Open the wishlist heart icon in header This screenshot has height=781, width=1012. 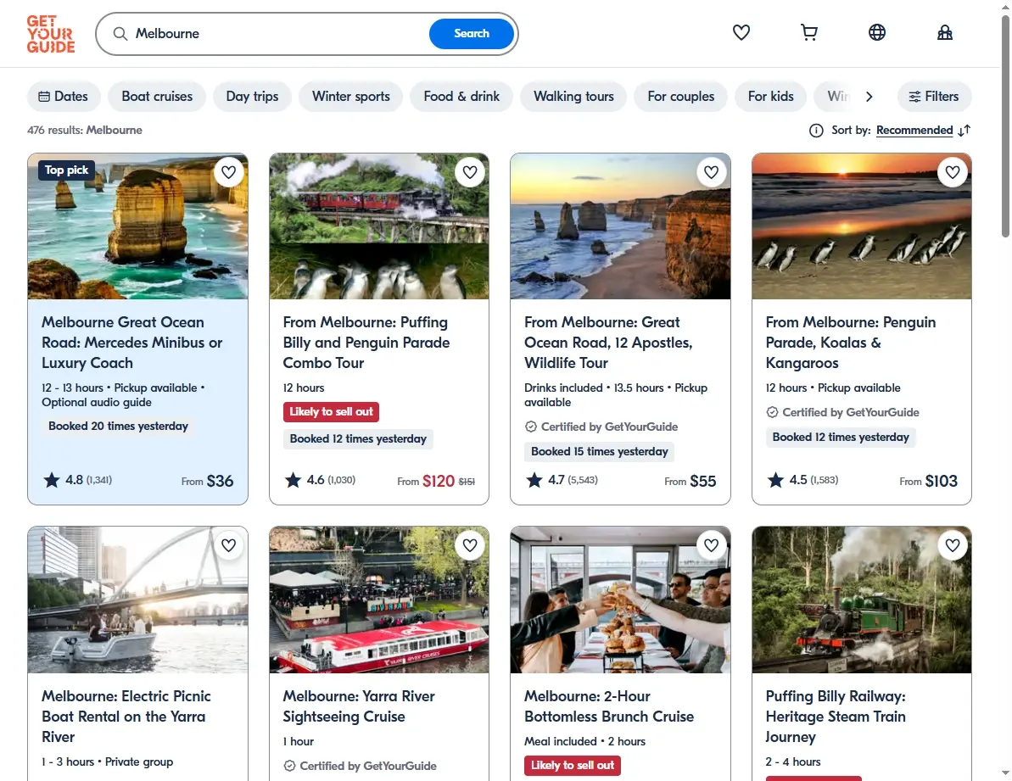tap(741, 32)
